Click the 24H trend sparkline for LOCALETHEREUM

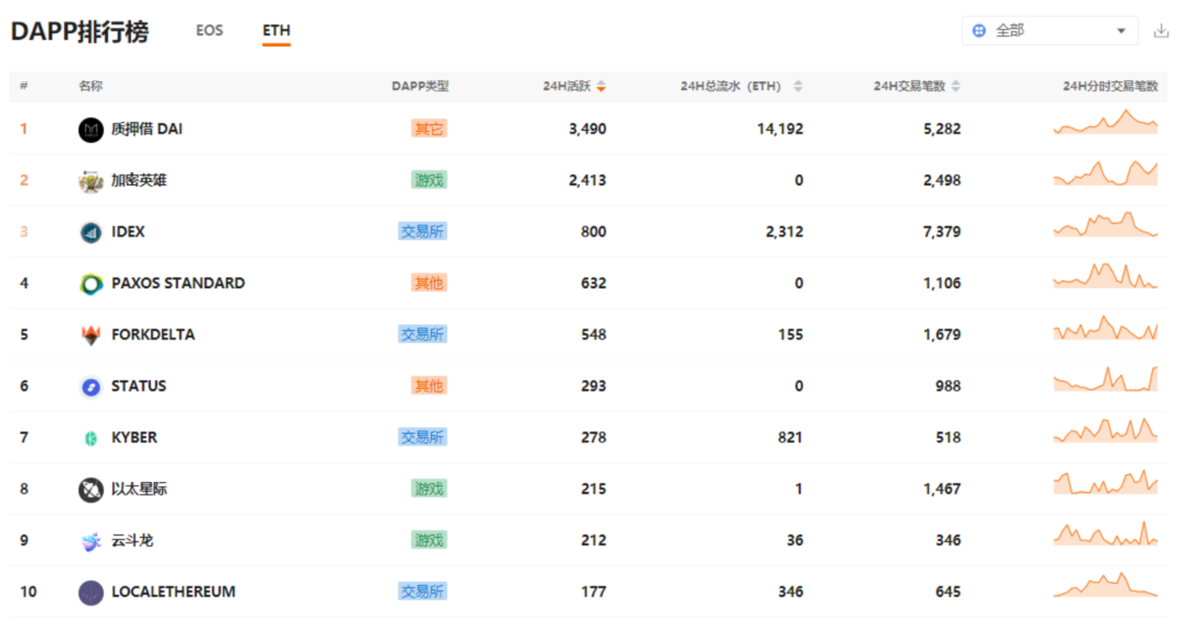click(1106, 585)
